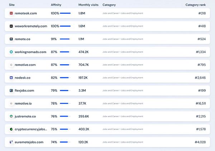Select the 3.3M monthly visits value
This screenshot has height=151, width=215.
[x=82, y=91]
